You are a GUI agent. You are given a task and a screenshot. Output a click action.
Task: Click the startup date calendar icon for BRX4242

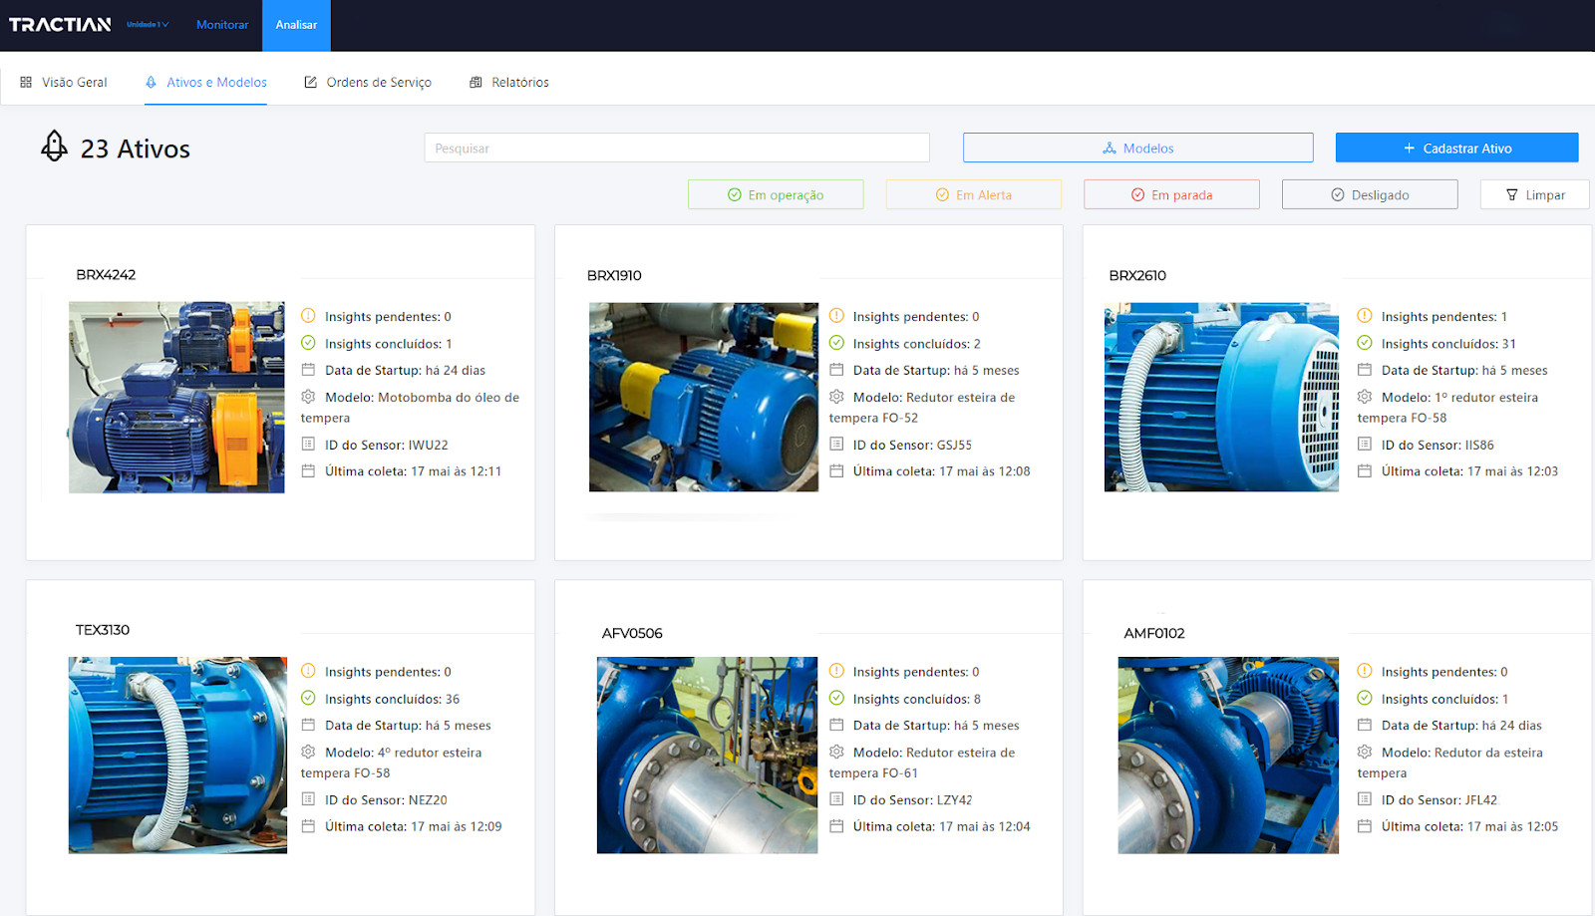tap(308, 370)
